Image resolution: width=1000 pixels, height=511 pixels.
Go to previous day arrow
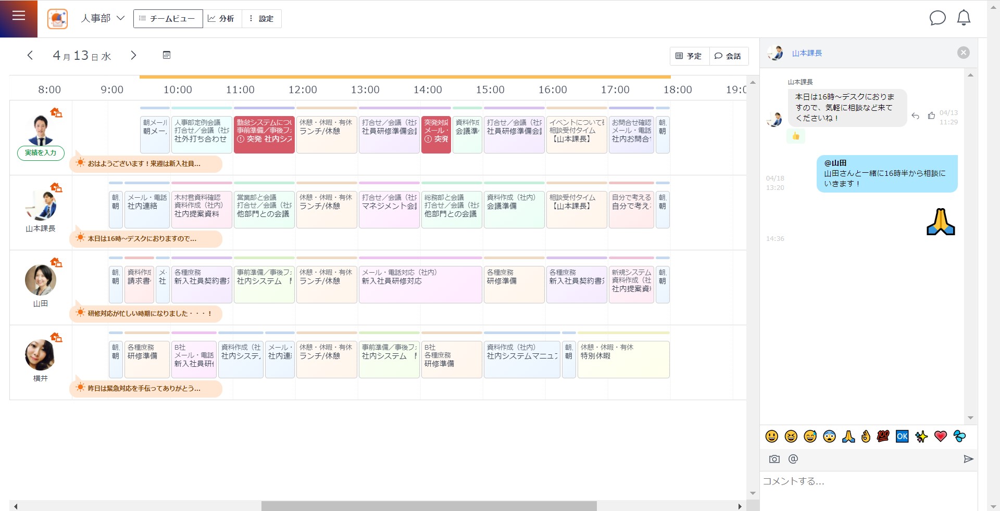(30, 55)
